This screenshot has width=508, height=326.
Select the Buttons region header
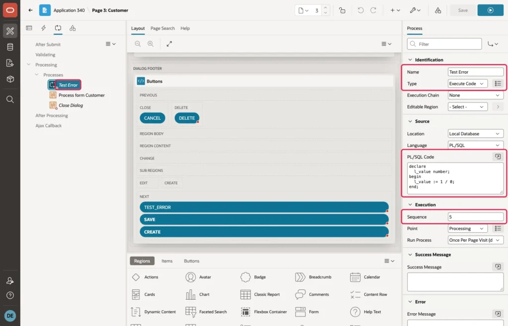264,81
